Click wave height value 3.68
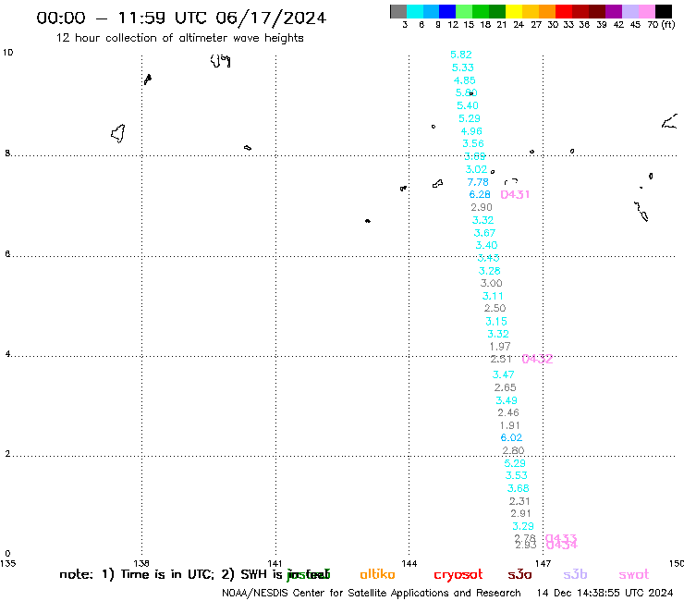684x601 pixels. pyautogui.click(x=519, y=488)
